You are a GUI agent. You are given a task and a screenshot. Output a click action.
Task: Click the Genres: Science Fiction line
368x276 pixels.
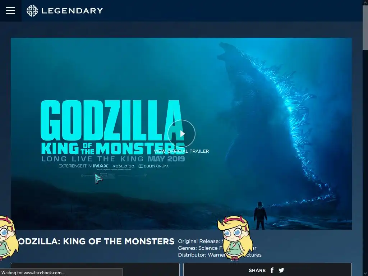(217, 248)
